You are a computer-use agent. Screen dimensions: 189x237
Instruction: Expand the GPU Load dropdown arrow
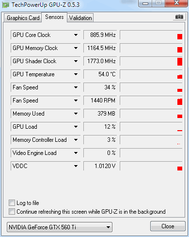[x=76, y=127]
